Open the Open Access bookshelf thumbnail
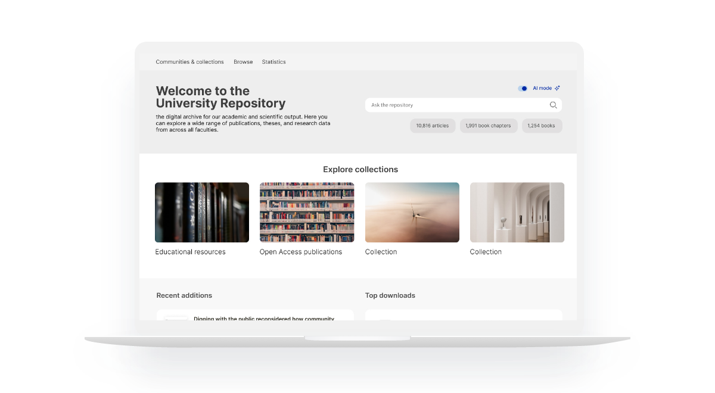Image resolution: width=715 pixels, height=393 pixels. 307,212
